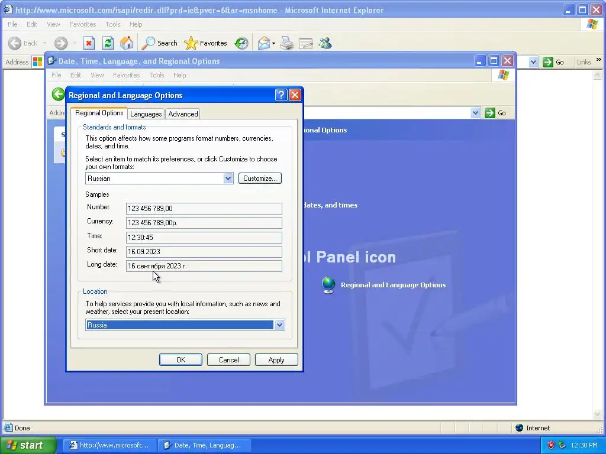Click the OK button

pyautogui.click(x=180, y=360)
